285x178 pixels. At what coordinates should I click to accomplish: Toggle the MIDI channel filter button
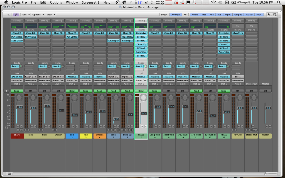(x=259, y=14)
